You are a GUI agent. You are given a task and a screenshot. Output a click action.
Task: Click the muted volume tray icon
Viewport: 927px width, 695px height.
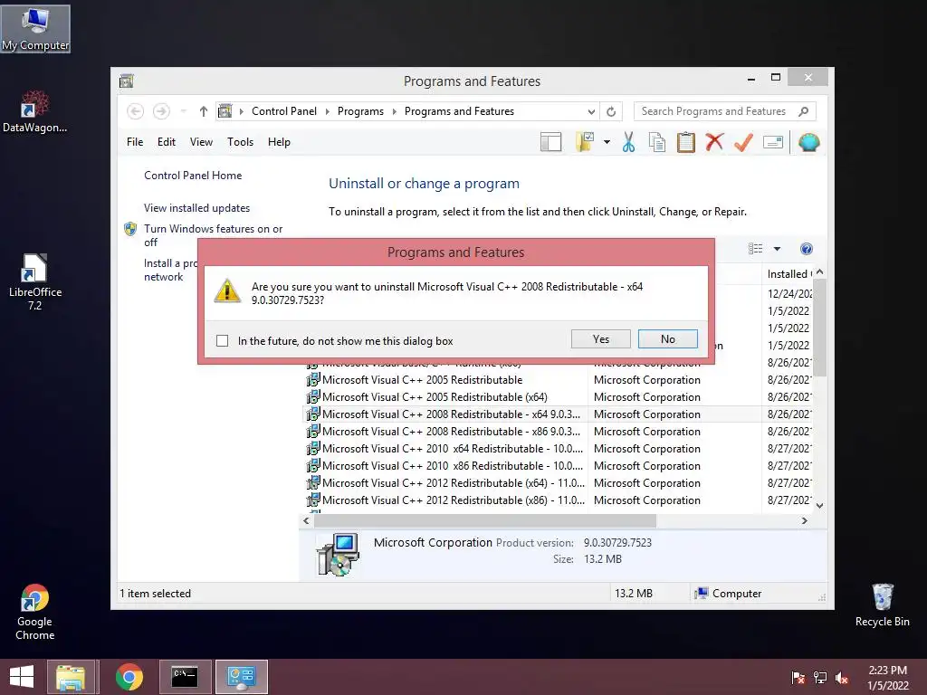(842, 677)
